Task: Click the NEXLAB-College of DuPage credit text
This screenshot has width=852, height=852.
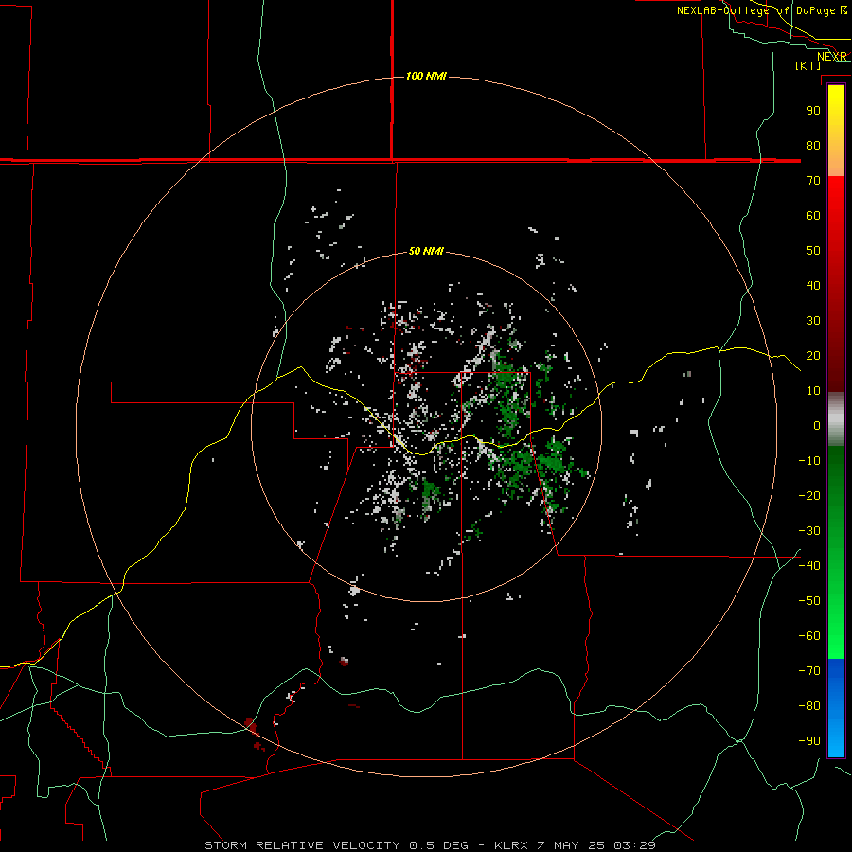Action: click(762, 10)
